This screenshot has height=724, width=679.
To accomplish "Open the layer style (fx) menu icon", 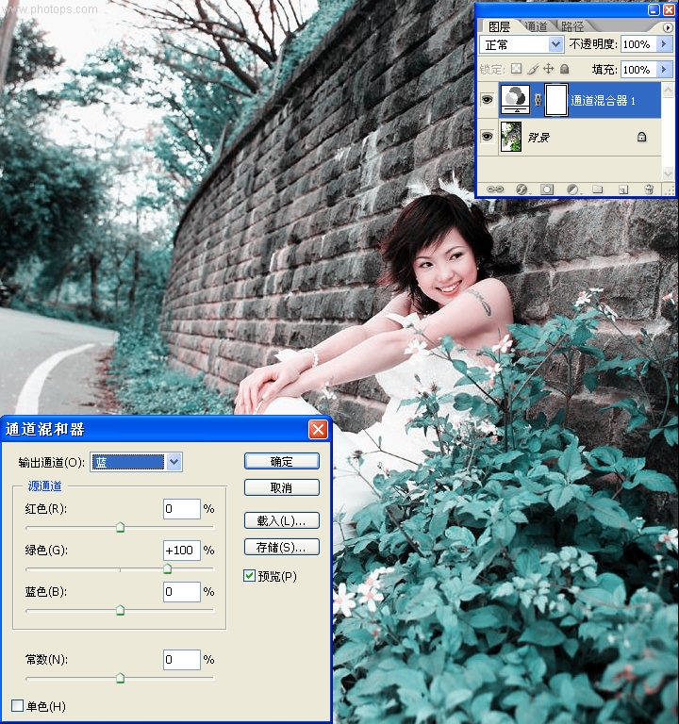I will (x=522, y=189).
